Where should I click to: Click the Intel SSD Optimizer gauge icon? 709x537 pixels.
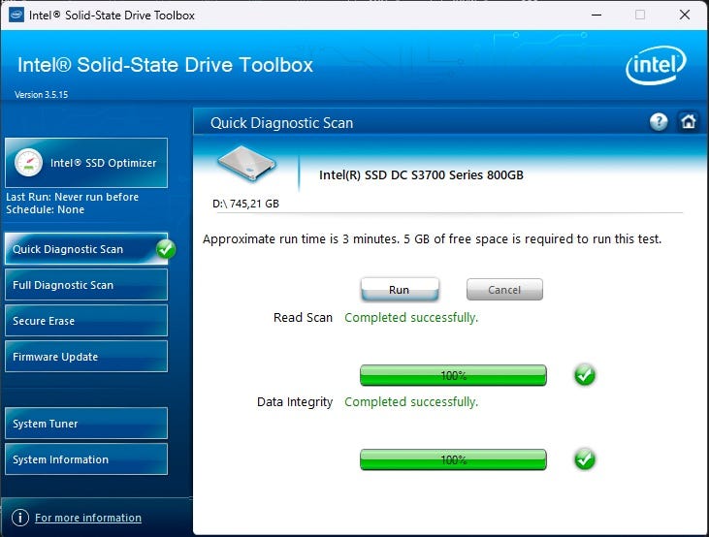point(28,163)
